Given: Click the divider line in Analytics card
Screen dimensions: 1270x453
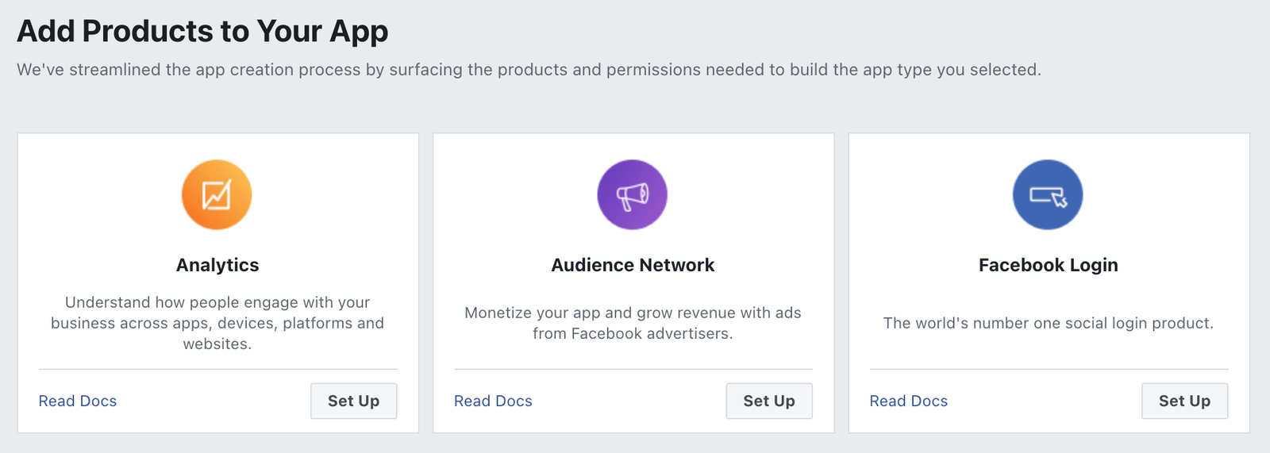Looking at the screenshot, I should click(217, 369).
